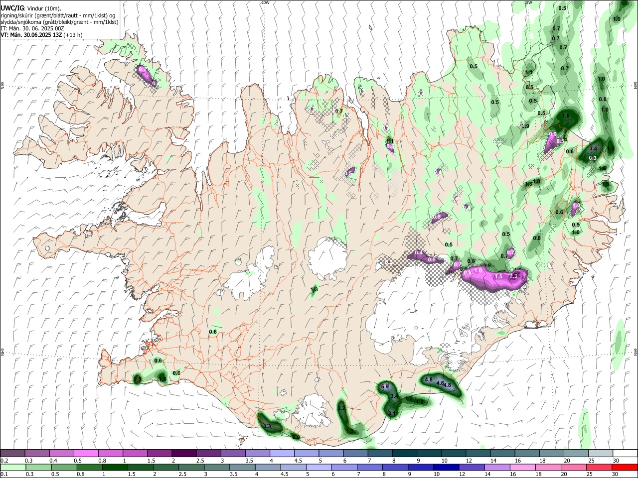The image size is (638, 478).
Task: Click the '0.2' label in the upper legend scale
Action: 4,461
